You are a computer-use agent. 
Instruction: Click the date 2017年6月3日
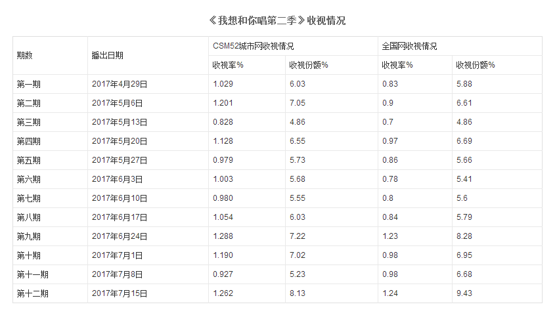[118, 179]
